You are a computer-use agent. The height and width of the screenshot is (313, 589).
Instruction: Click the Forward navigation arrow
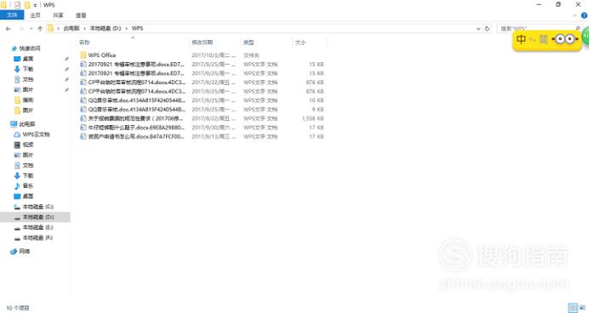[x=21, y=29]
